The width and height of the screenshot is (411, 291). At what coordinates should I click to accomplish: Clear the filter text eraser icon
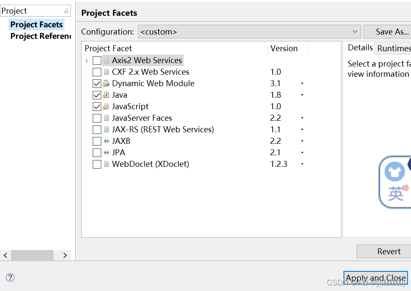66,11
